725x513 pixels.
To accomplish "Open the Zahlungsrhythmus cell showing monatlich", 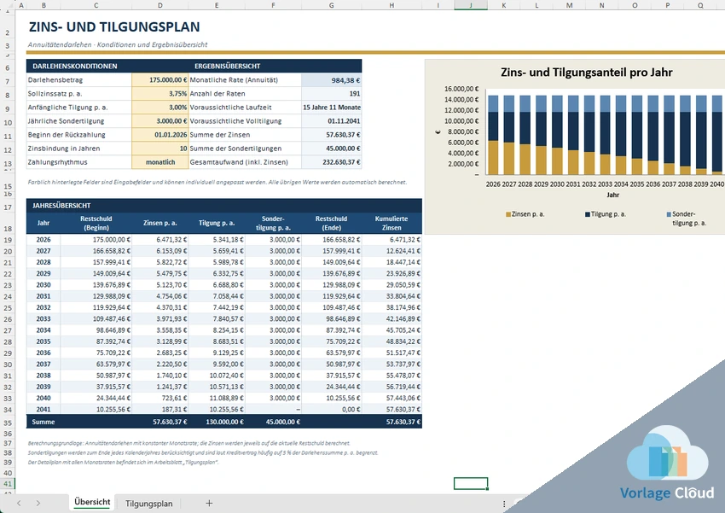I will tap(160, 162).
